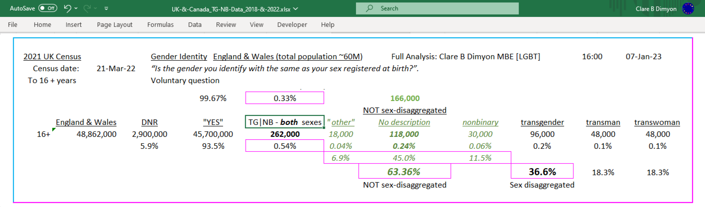Click the underlined '2021 UK Census' heading
This screenshot has width=705, height=207.
52,57
